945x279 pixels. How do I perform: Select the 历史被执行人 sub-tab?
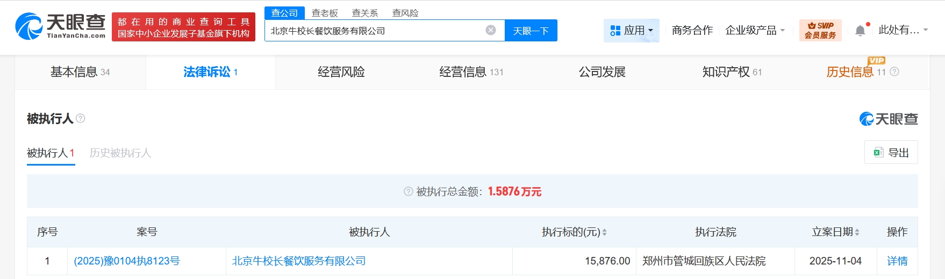coord(120,153)
